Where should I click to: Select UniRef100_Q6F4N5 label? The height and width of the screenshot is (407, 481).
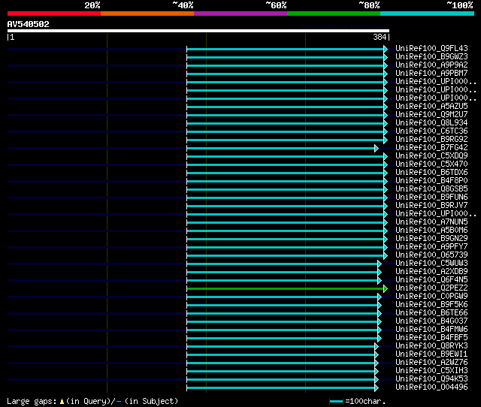tap(431, 280)
